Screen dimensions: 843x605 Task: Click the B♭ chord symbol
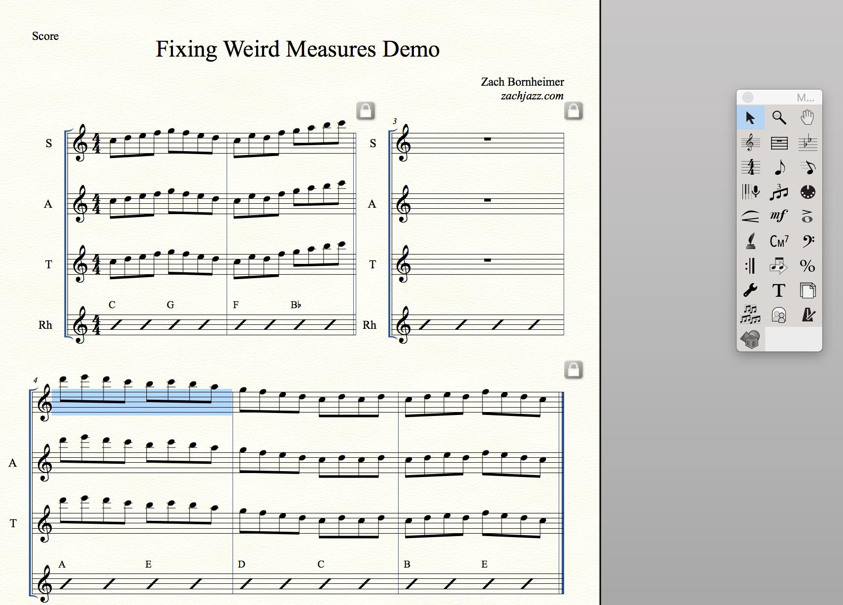tap(296, 305)
